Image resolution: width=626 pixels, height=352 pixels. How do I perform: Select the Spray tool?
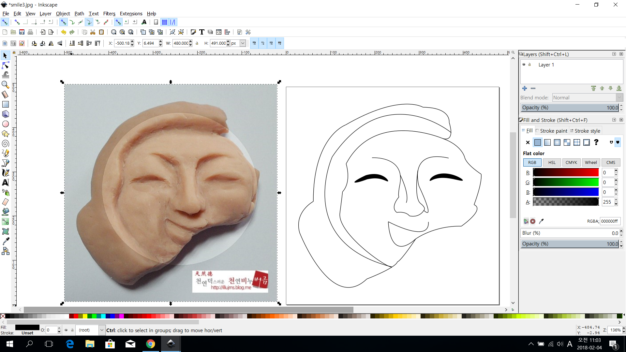(x=5, y=192)
